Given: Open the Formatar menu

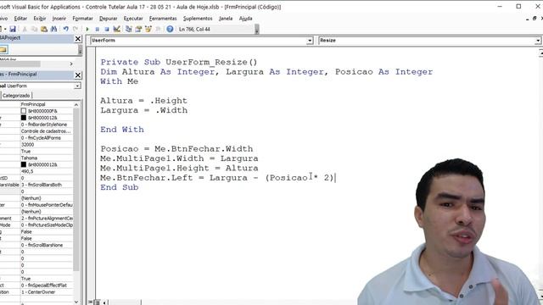Looking at the screenshot, I should [82, 19].
